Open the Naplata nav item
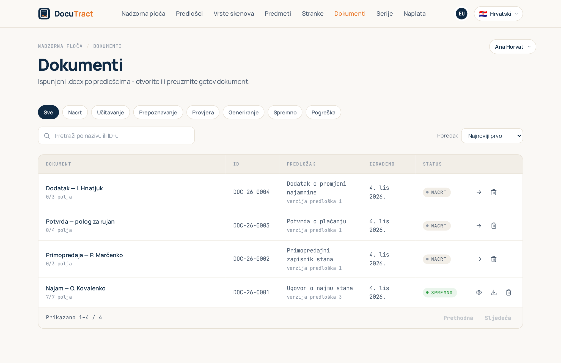The image size is (561, 363). point(414,13)
